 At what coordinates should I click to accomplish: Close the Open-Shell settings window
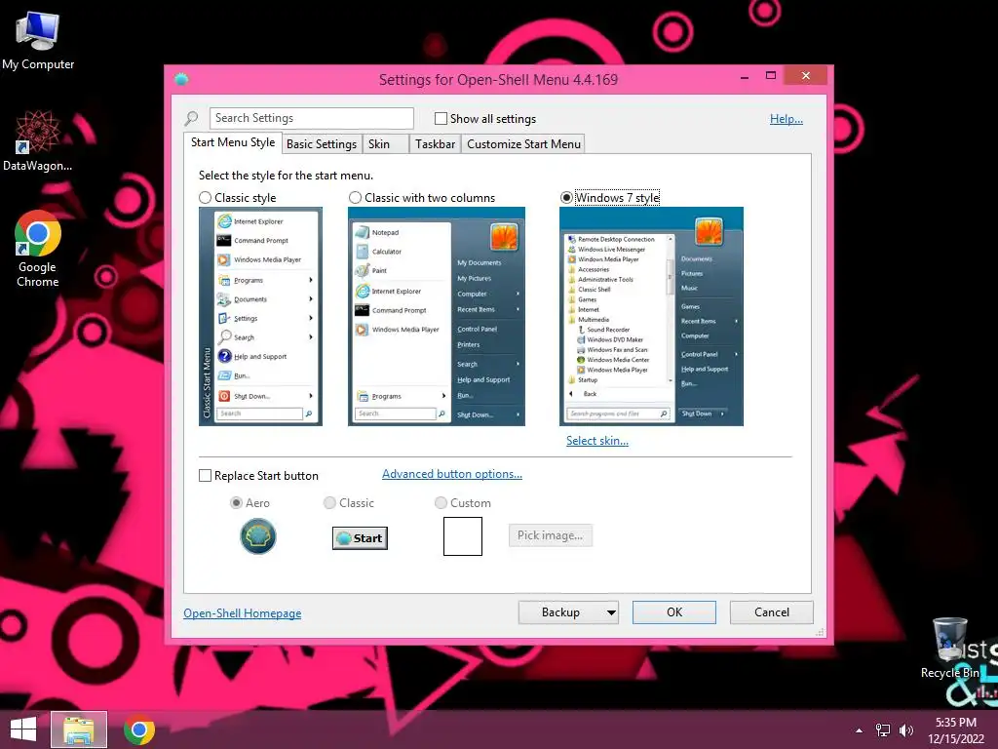click(x=806, y=76)
